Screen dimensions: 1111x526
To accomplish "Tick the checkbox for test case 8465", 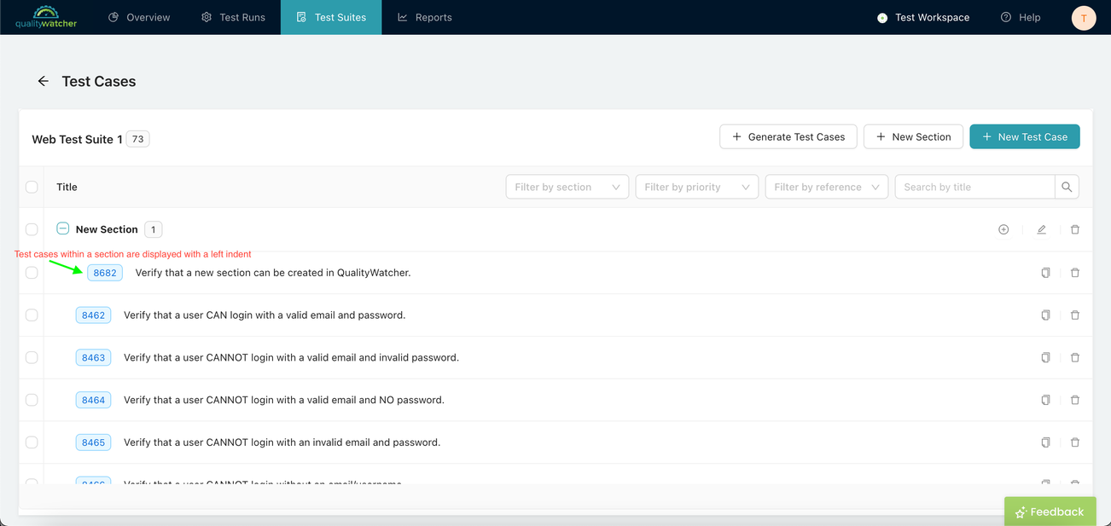I will (x=32, y=442).
